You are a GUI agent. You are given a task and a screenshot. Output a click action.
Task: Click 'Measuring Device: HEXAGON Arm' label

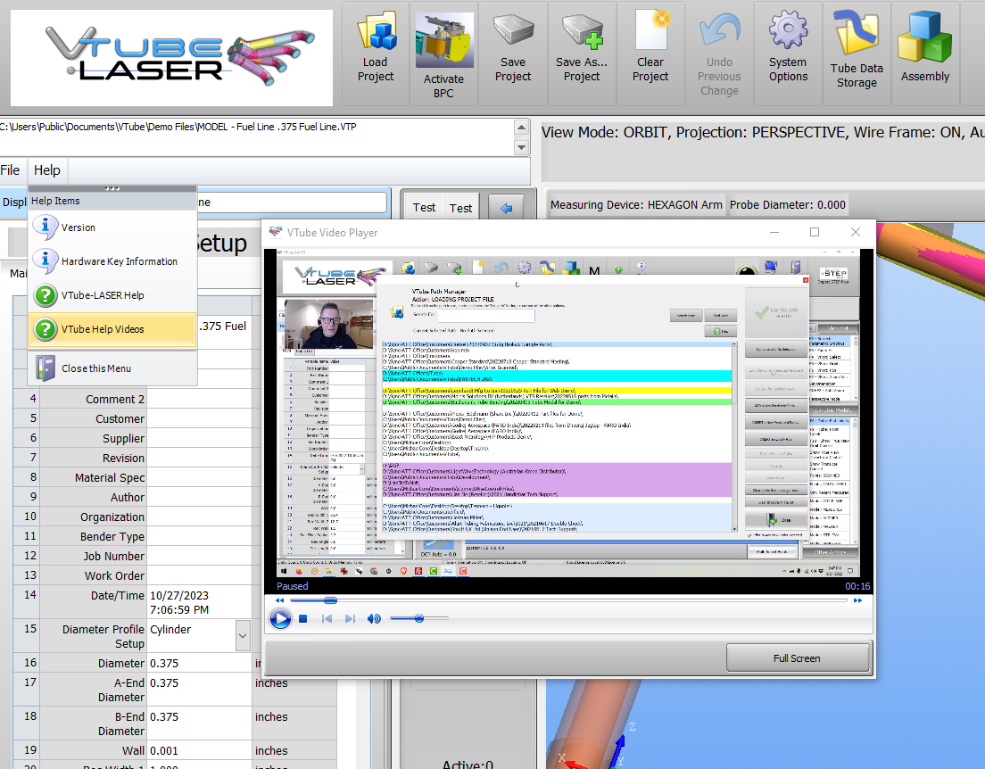636,205
